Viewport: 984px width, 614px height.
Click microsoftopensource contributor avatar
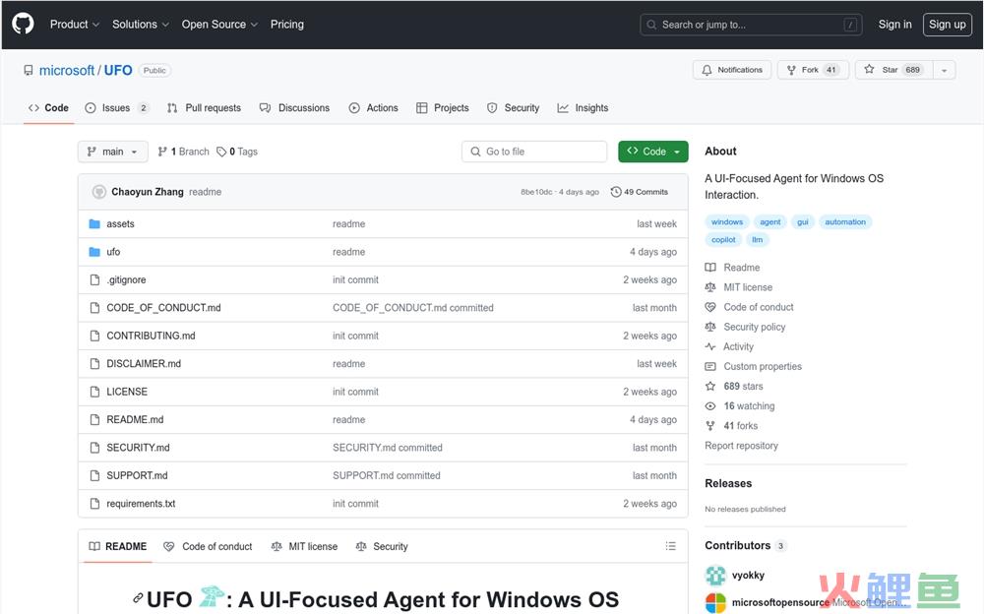click(x=715, y=603)
